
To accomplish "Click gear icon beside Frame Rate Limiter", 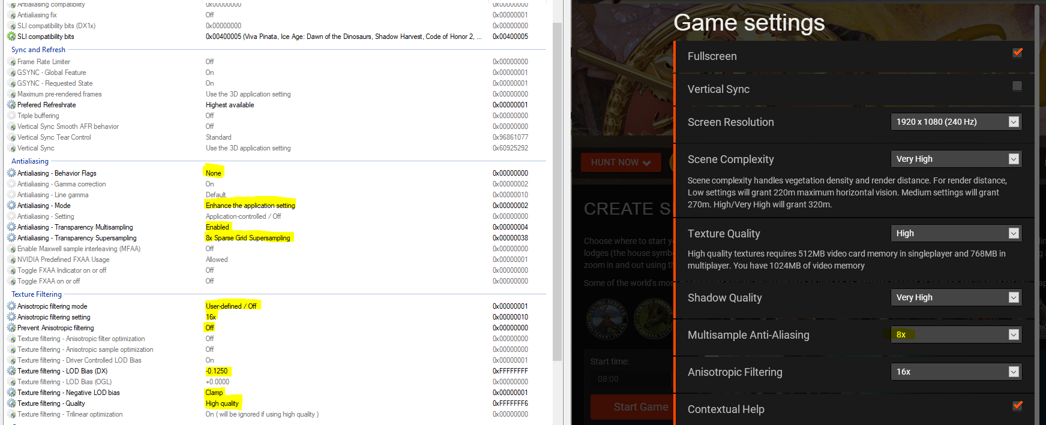I will tap(11, 62).
